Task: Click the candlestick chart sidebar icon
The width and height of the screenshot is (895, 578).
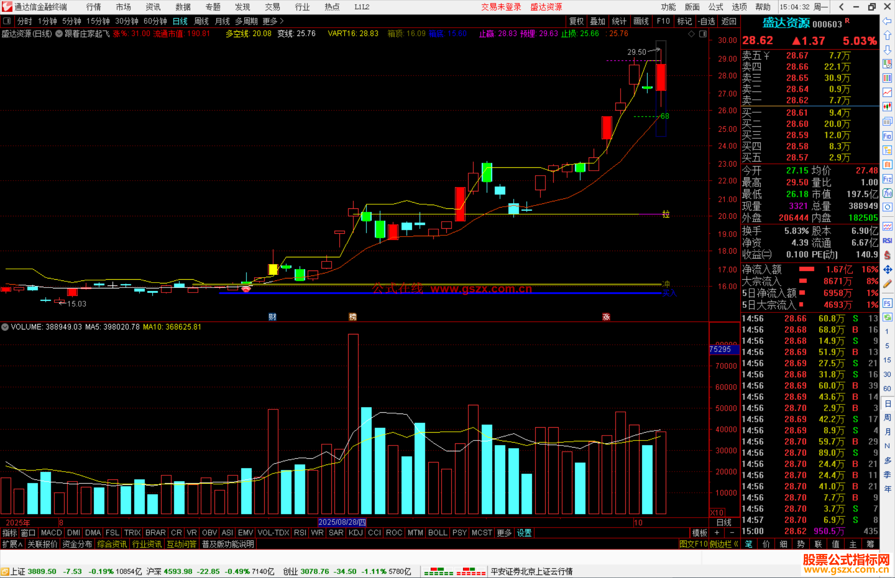Action: click(x=887, y=106)
